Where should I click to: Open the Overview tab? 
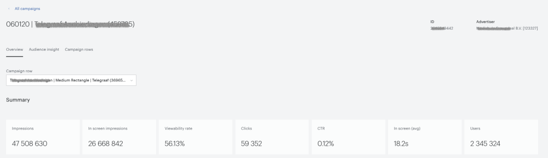pyautogui.click(x=14, y=49)
